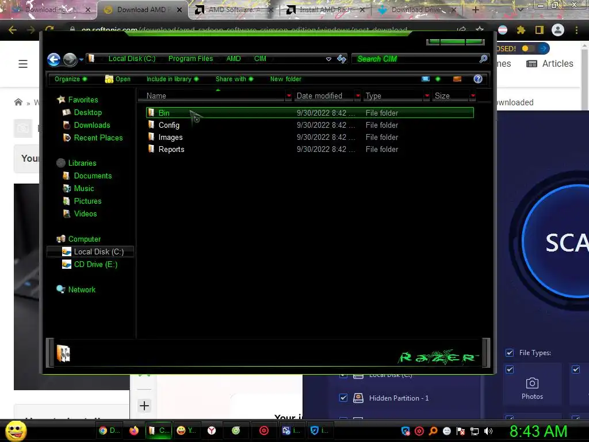Image resolution: width=589 pixels, height=442 pixels.
Task: Click the Chrome extensions puzzle icon
Action: click(x=521, y=30)
